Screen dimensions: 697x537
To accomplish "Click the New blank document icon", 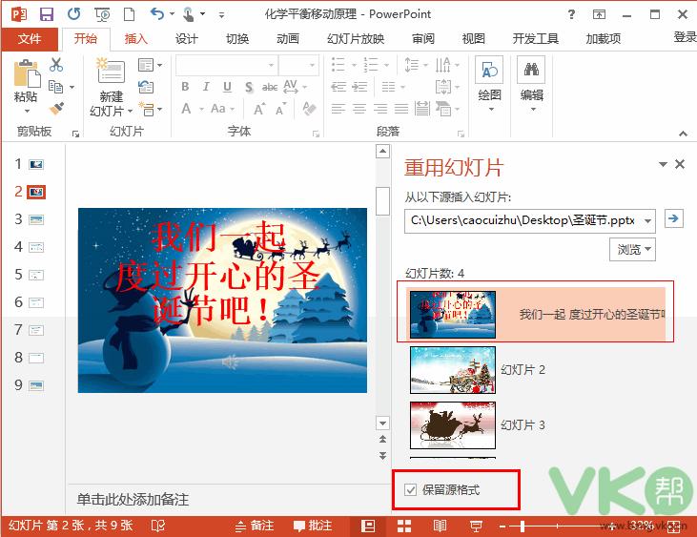I will click(130, 14).
